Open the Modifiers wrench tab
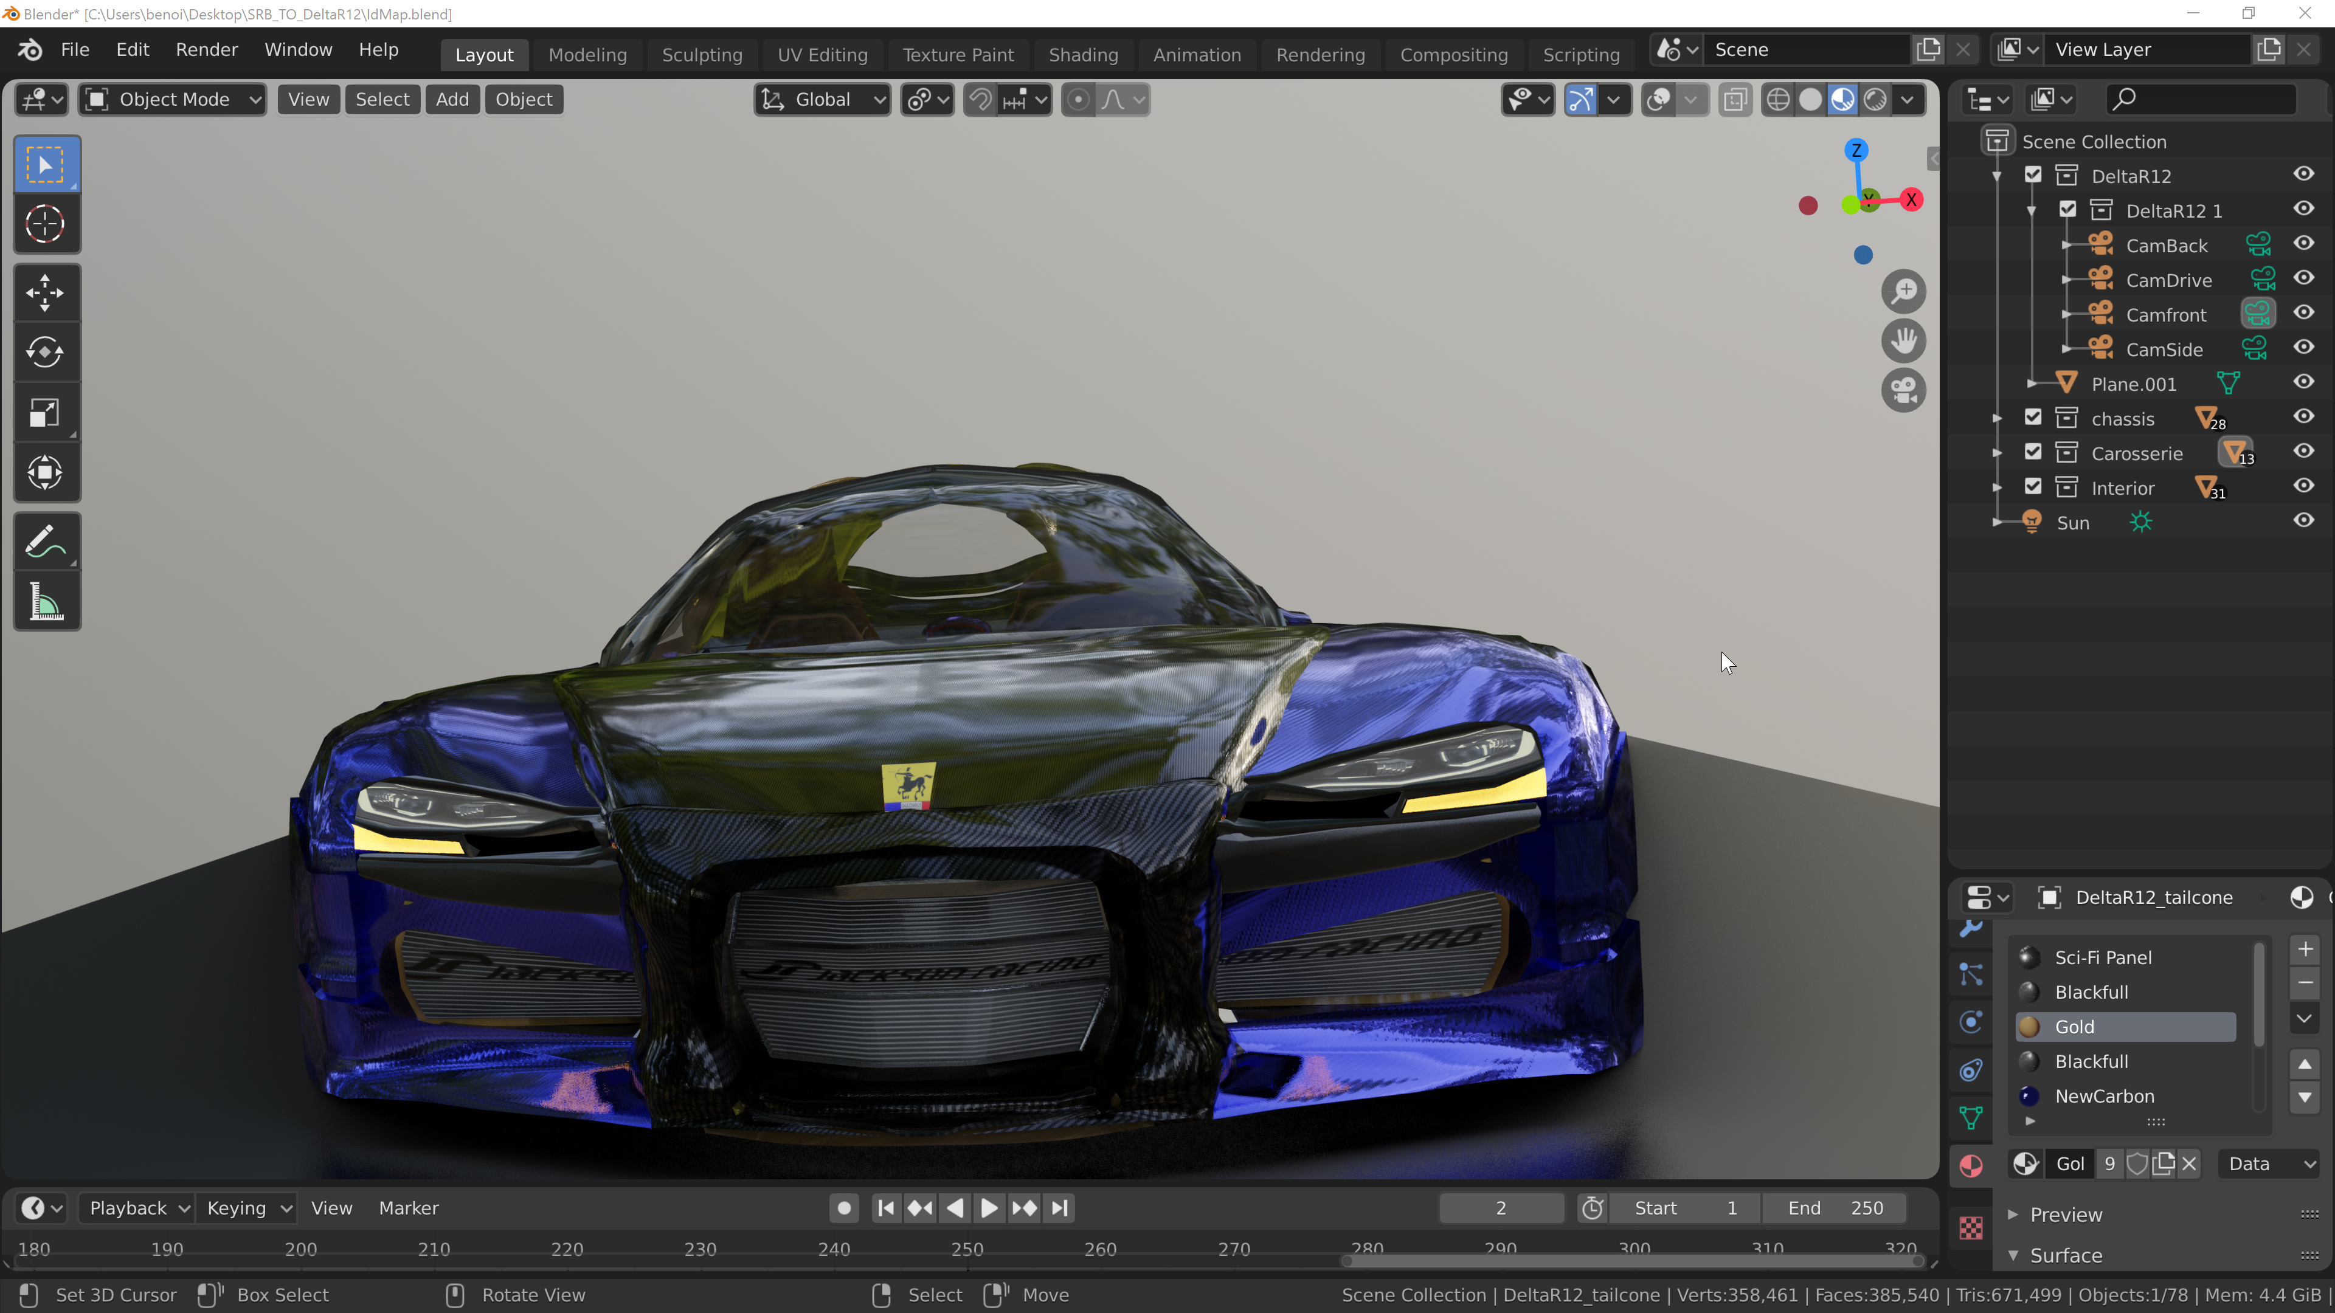This screenshot has height=1313, width=2335. [1971, 928]
